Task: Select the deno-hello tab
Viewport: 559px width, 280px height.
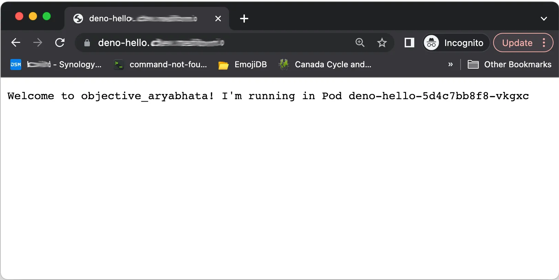Action: pyautogui.click(x=147, y=19)
